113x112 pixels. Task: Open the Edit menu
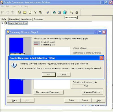[8, 6]
